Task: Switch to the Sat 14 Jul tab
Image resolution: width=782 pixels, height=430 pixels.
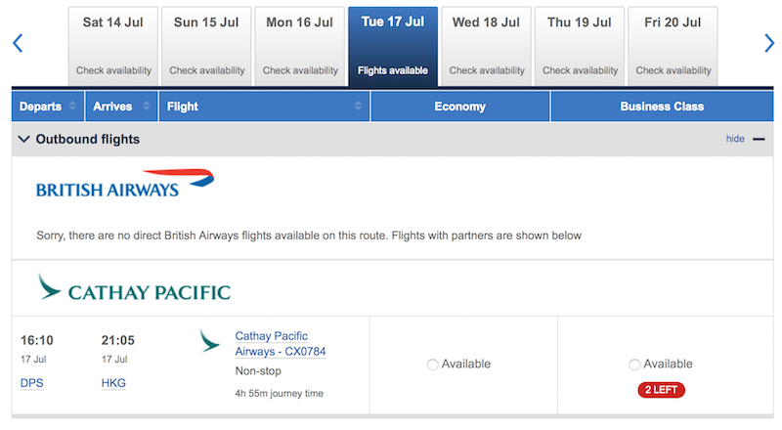Action: click(x=113, y=46)
